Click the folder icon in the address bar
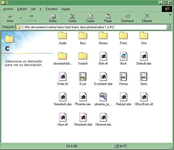174x150 pixels. tap(18, 27)
